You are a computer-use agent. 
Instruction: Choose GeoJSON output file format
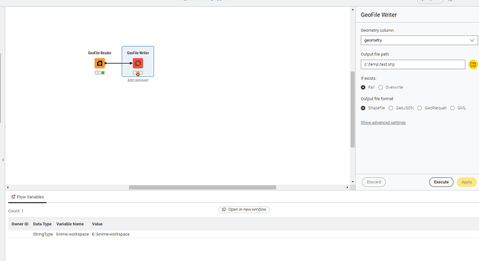(x=391, y=108)
